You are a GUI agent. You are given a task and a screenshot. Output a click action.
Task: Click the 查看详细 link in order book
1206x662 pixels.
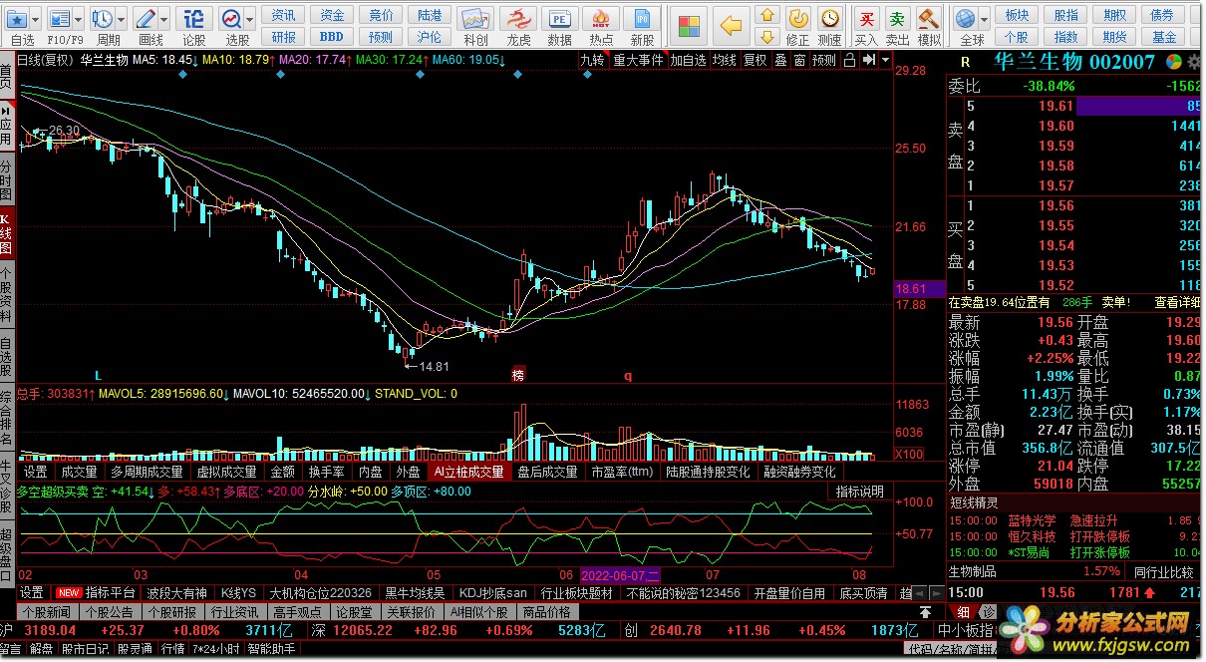[x=1177, y=302]
